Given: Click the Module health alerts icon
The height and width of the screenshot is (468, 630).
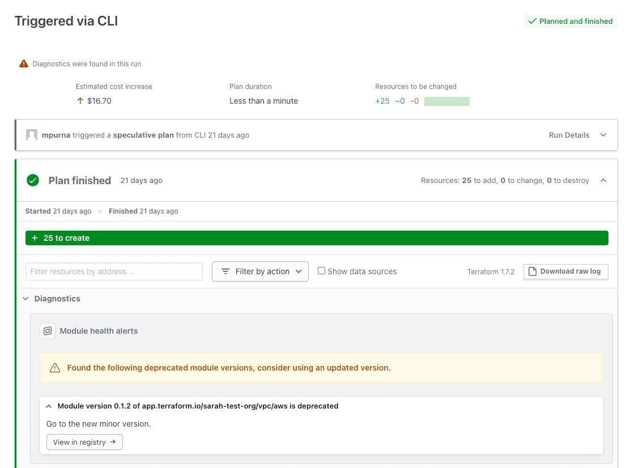Looking at the screenshot, I should coord(48,331).
